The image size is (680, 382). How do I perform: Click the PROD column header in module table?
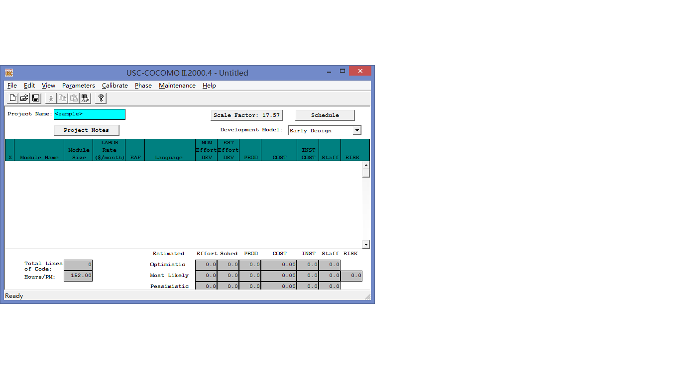coord(250,150)
